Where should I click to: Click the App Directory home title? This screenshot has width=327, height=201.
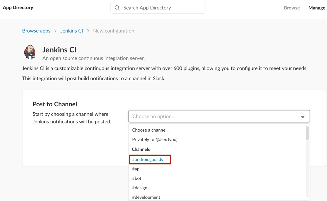[x=18, y=8]
